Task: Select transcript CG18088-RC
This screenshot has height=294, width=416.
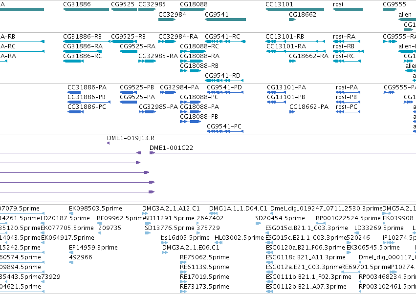Action: point(199,46)
